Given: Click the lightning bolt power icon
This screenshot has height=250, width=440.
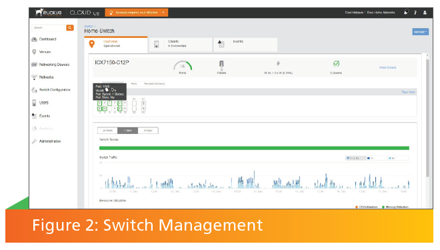Looking at the screenshot, I should click(x=278, y=64).
